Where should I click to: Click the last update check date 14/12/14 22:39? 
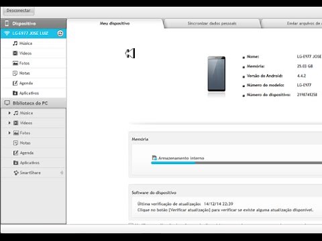(219, 204)
